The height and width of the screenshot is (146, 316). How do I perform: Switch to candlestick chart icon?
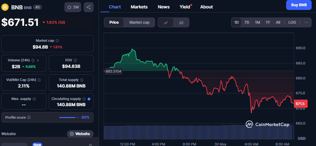tap(181, 22)
